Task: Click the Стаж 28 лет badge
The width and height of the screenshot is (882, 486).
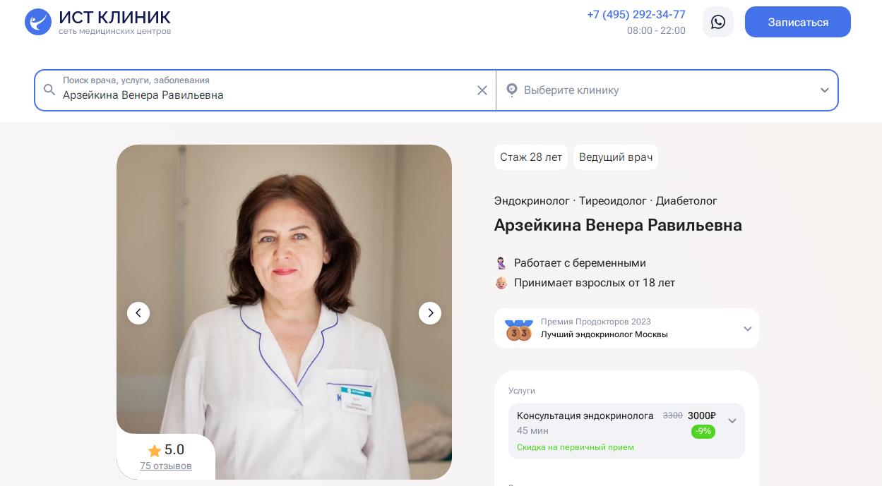Action: [531, 157]
